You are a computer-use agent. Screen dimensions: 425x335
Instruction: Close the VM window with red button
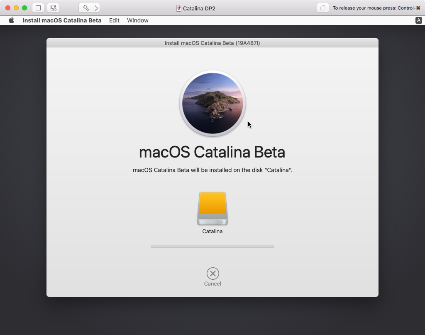(x=8, y=8)
